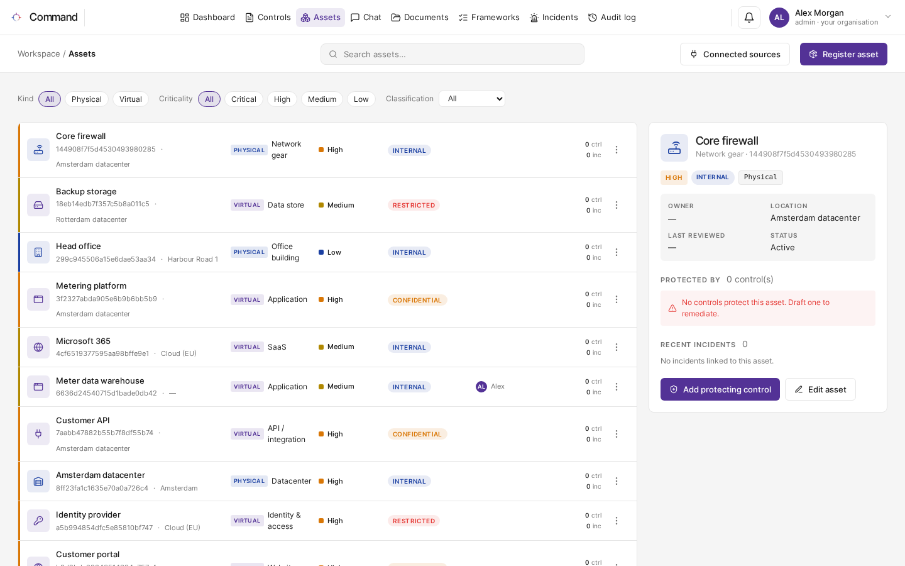Click the Microsoft 365 globe icon
This screenshot has width=905, height=566.
pyautogui.click(x=38, y=347)
